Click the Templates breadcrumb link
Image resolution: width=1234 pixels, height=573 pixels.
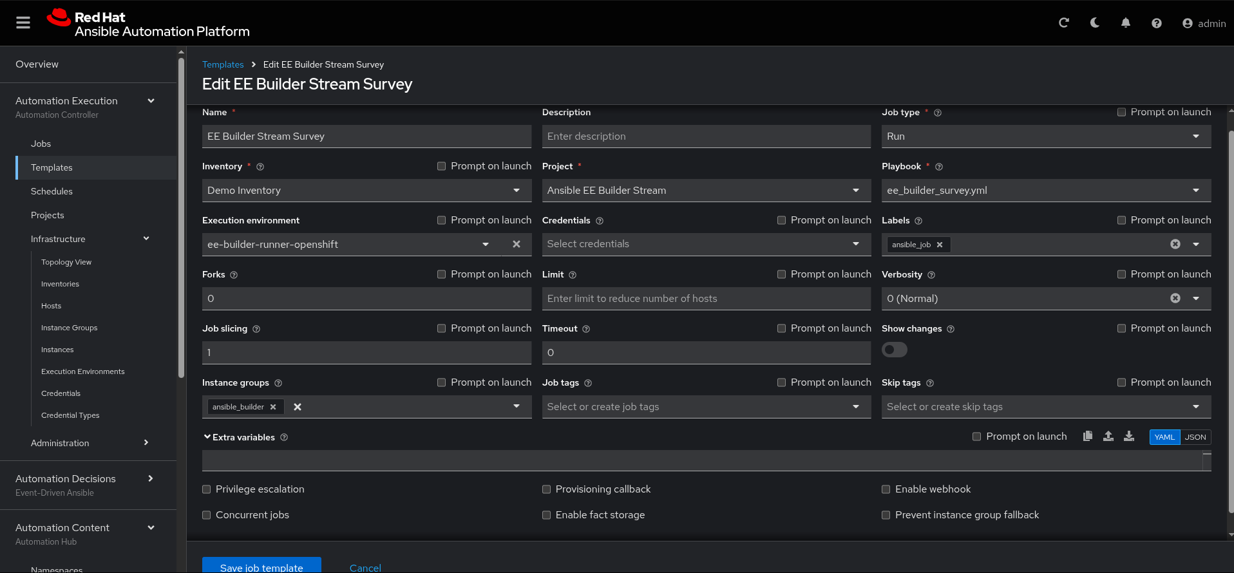(x=223, y=64)
